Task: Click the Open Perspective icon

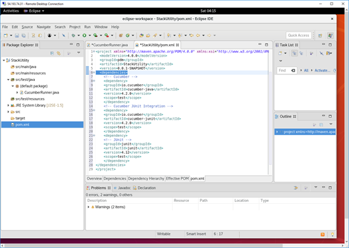Action: [x=320, y=36]
